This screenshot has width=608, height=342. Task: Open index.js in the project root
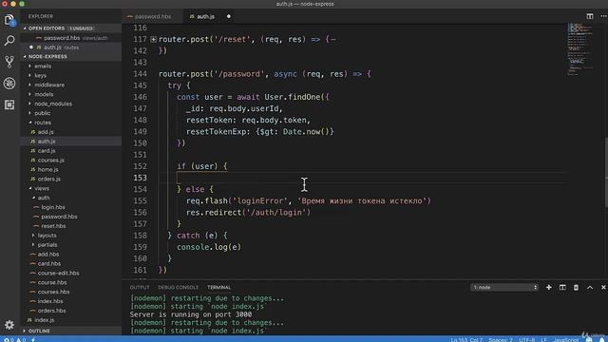45,320
